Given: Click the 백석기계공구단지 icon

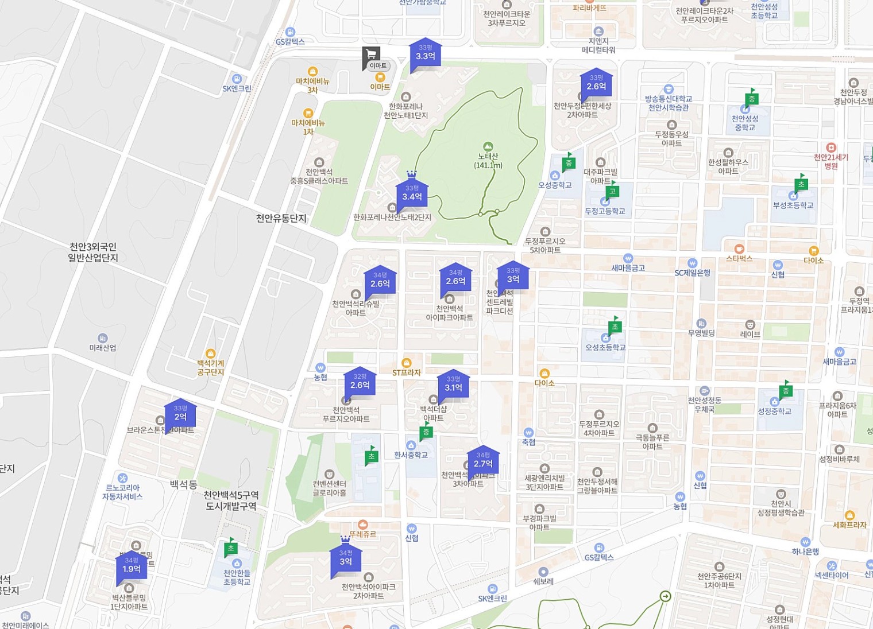Looking at the screenshot, I should pos(211,354).
